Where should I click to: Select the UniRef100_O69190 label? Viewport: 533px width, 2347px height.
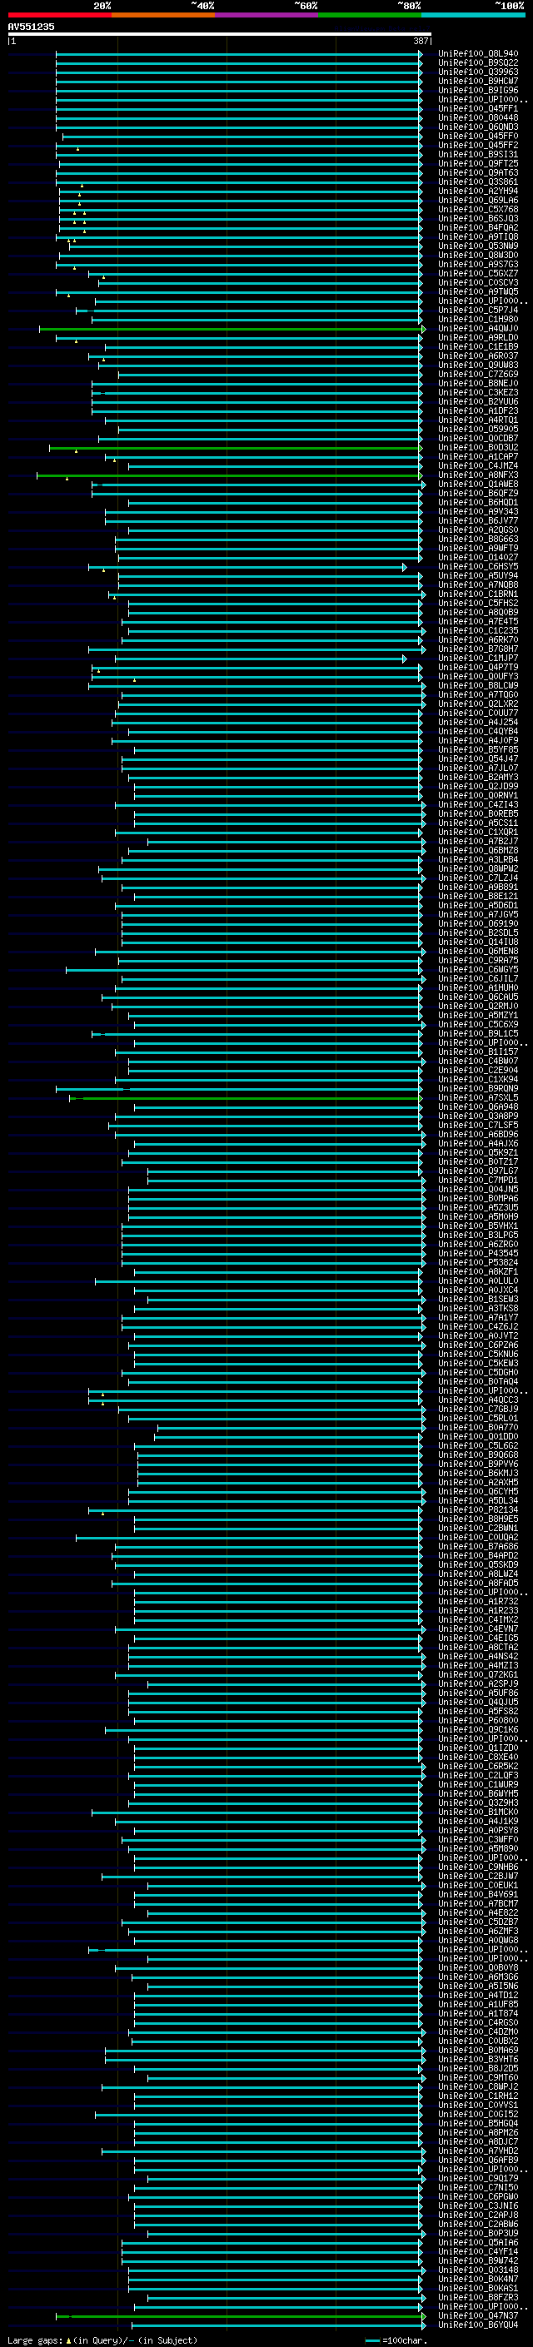tap(478, 924)
